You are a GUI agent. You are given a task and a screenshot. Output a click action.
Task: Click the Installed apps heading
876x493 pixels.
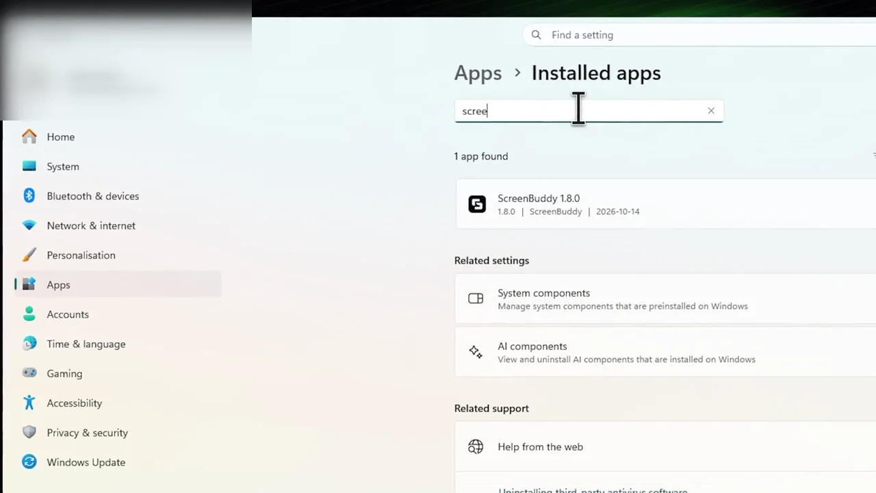pos(596,73)
